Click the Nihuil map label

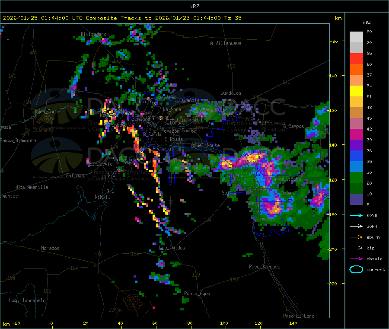click(102, 197)
